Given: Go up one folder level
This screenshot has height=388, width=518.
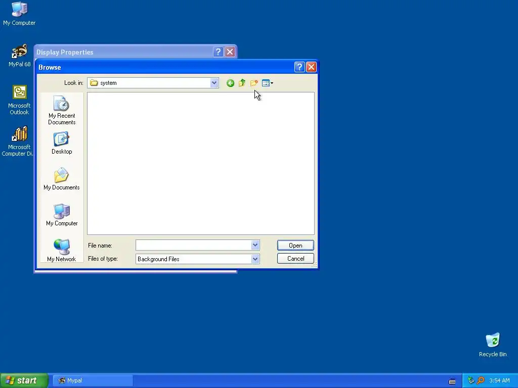Looking at the screenshot, I should pos(242,83).
